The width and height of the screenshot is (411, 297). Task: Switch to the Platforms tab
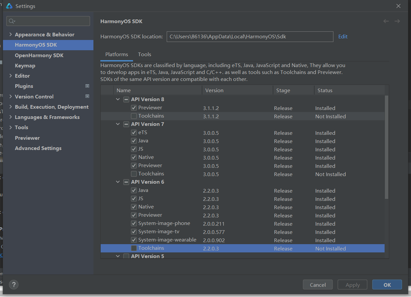point(117,55)
